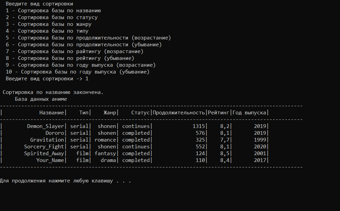Click the Рейтинг column header
Image resolution: width=340 pixels, height=211 pixels.
pos(218,113)
